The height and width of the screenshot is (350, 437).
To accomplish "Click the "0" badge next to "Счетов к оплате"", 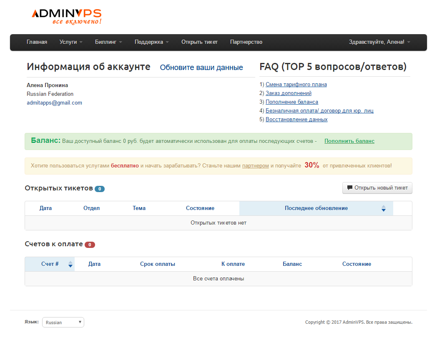I will point(90,245).
